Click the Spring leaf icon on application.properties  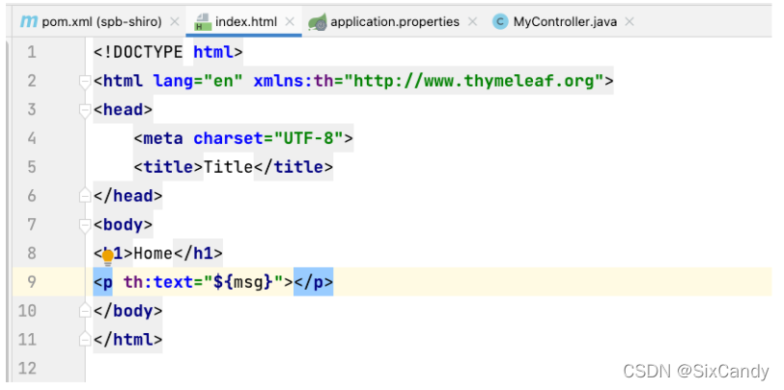click(x=317, y=22)
